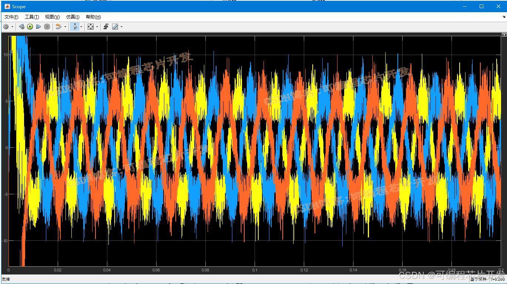Viewport: 507px width, 284px height.
Task: Expand the scale axes dropdown arrow
Action: point(97,27)
